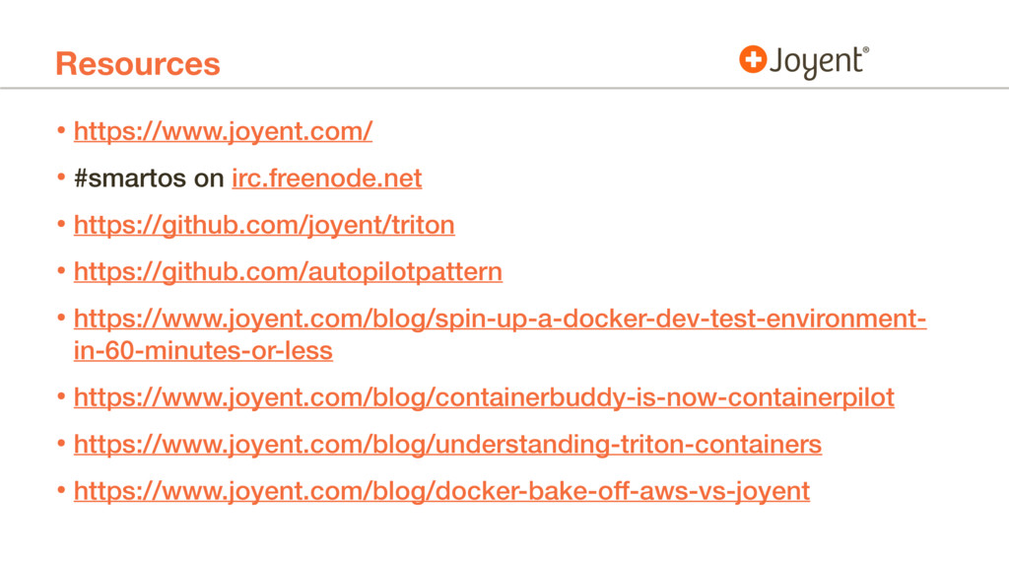Open the spin-up-a-docker-dev-test-environment blog link

pos(499,319)
